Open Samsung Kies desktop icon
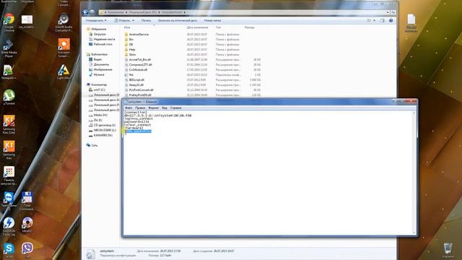462x260 pixels. pos(9,149)
